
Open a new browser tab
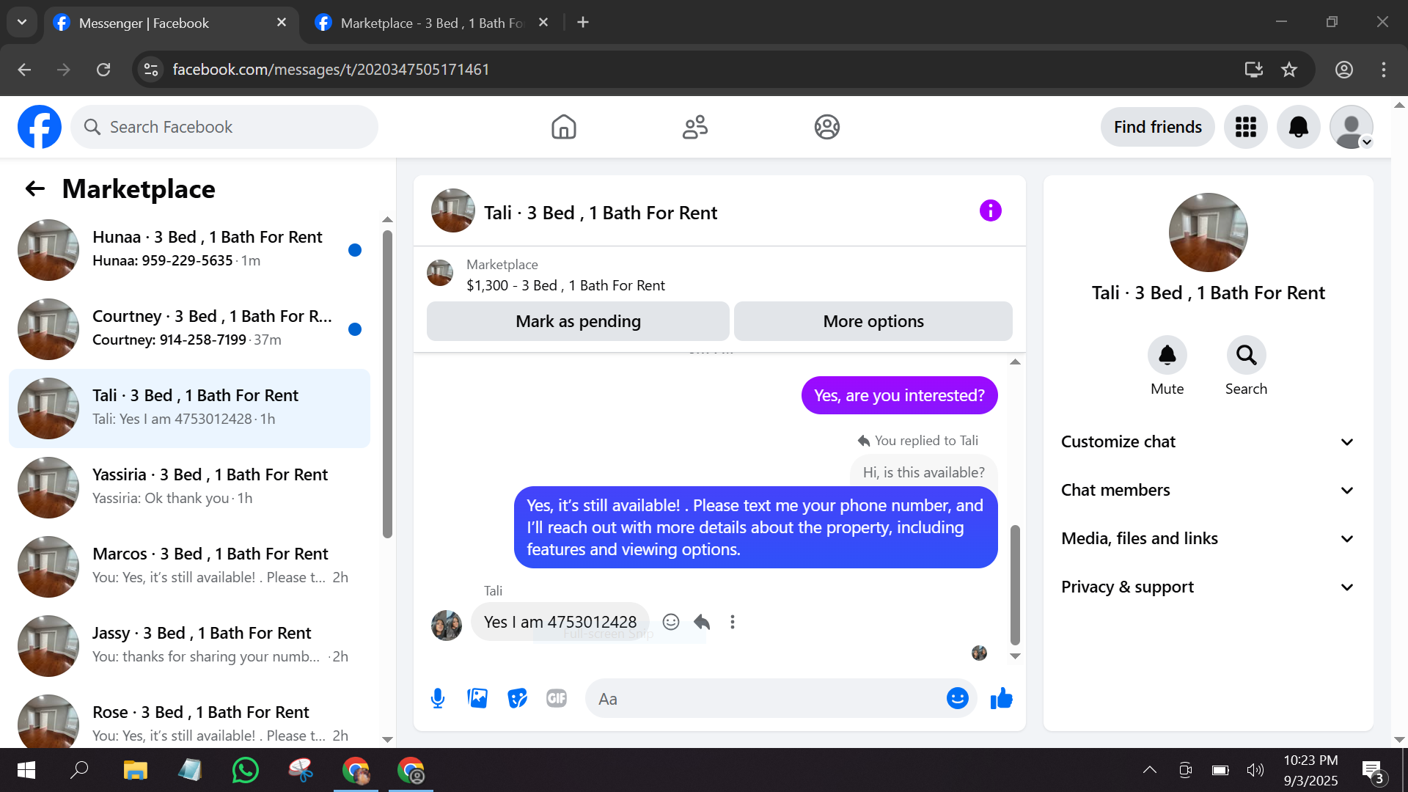583,23
